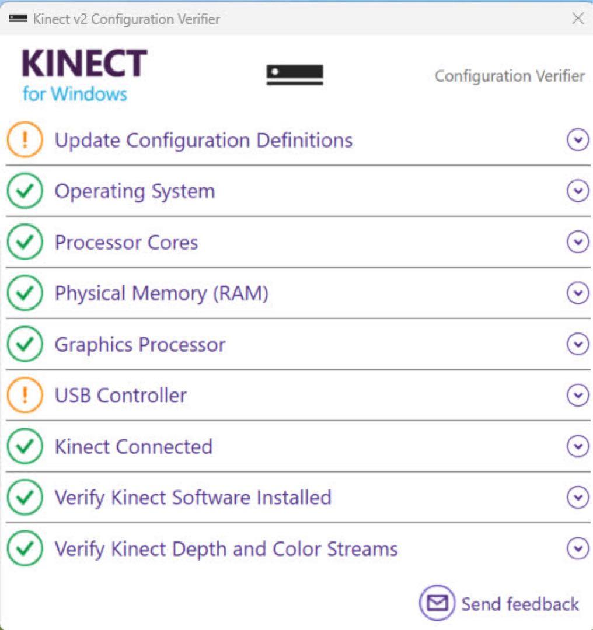Expand the USB Controller details
The height and width of the screenshot is (630, 593).
[577, 395]
